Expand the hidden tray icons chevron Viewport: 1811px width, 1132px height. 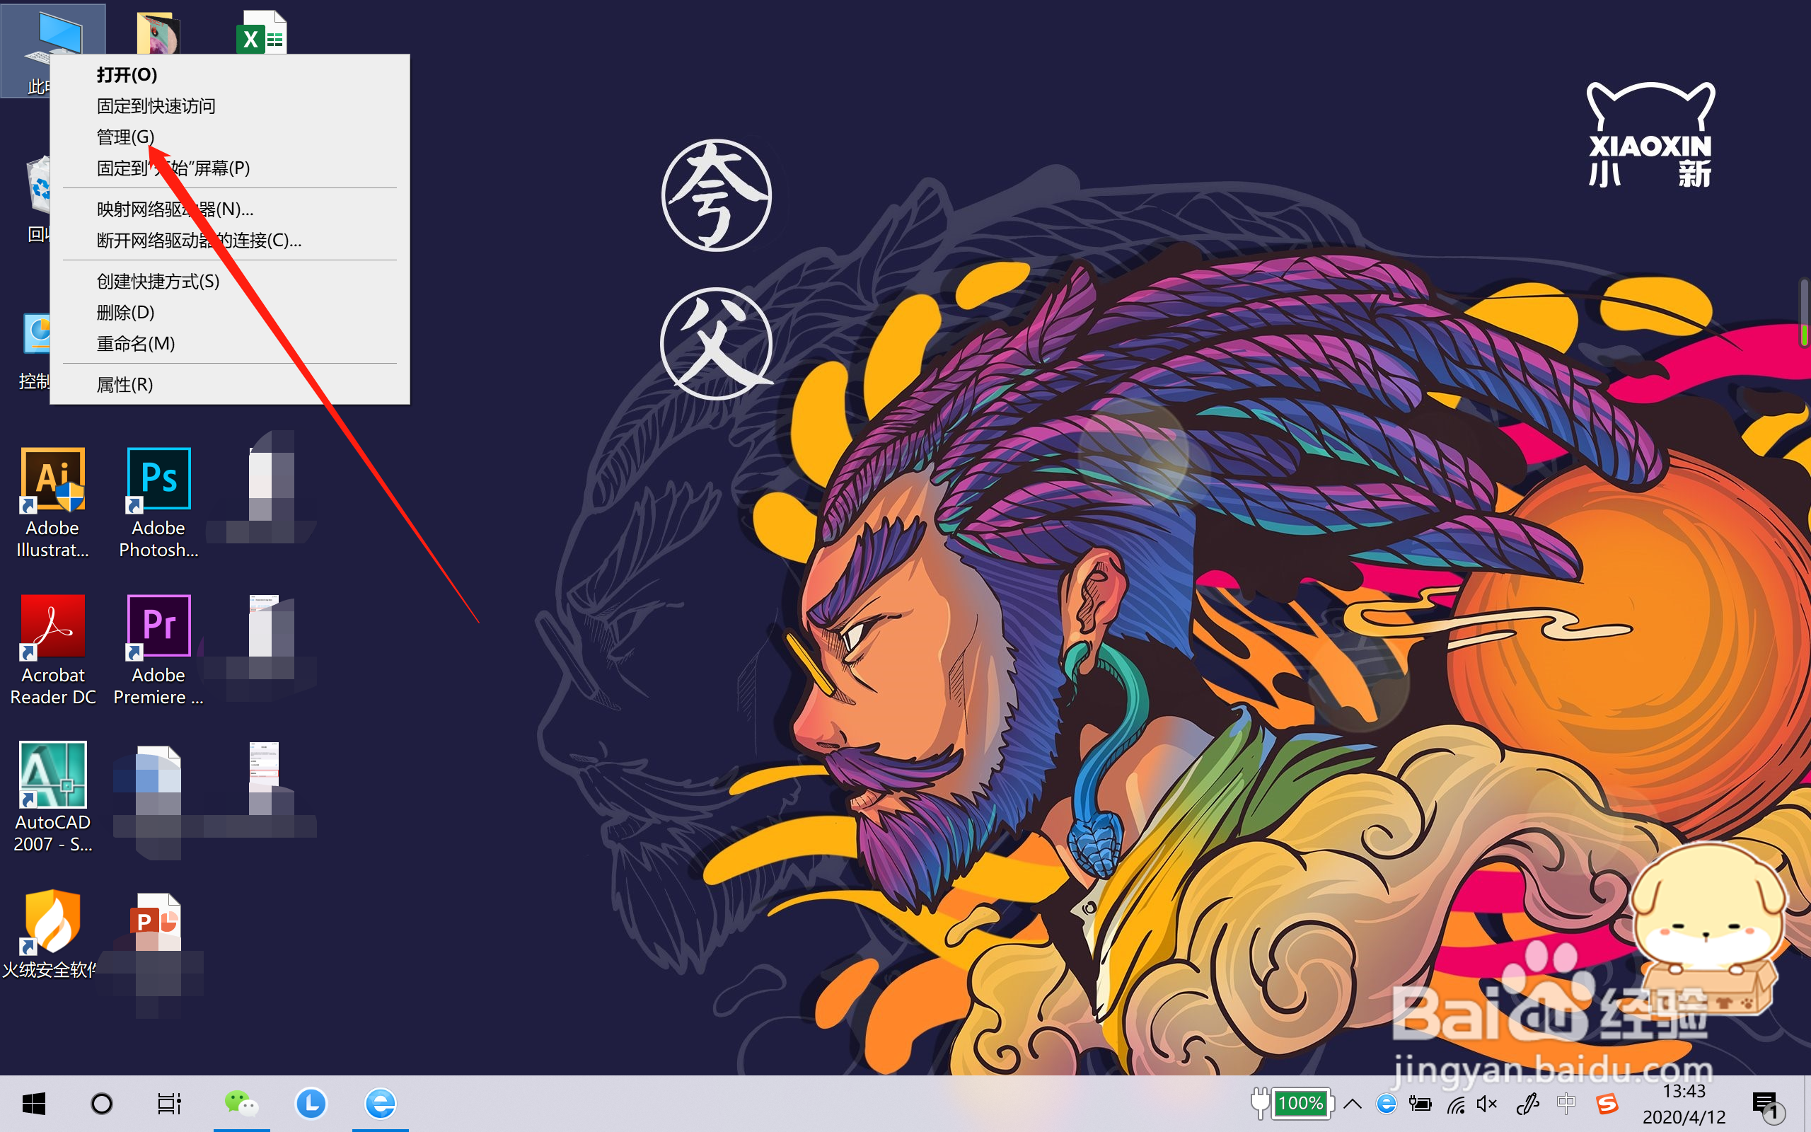[x=1353, y=1104]
